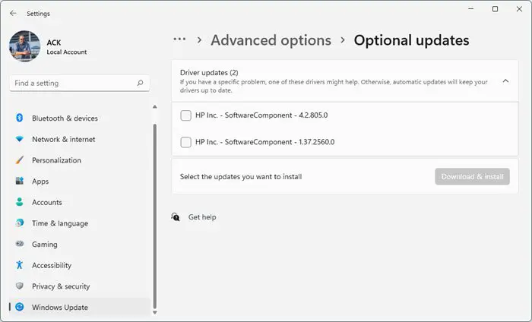
Task: Click the Gaming controller icon
Action: [20, 245]
